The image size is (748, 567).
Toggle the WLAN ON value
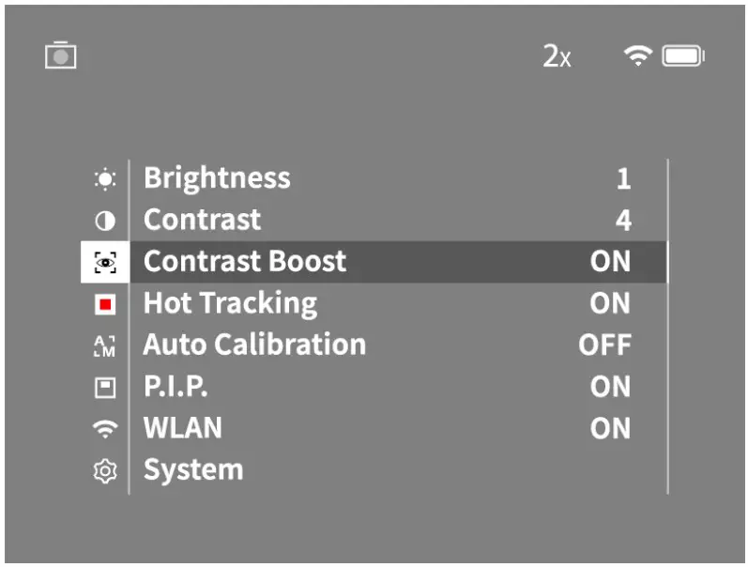point(610,428)
